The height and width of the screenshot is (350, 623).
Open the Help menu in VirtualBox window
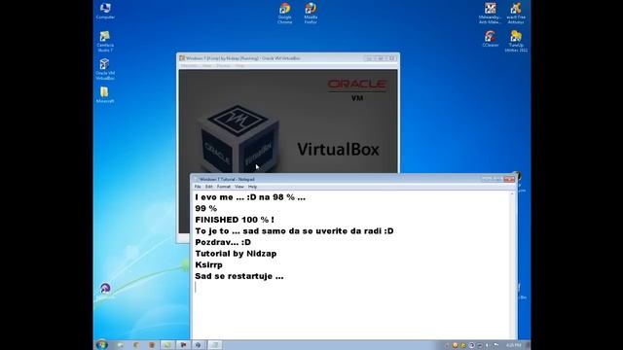point(239,66)
